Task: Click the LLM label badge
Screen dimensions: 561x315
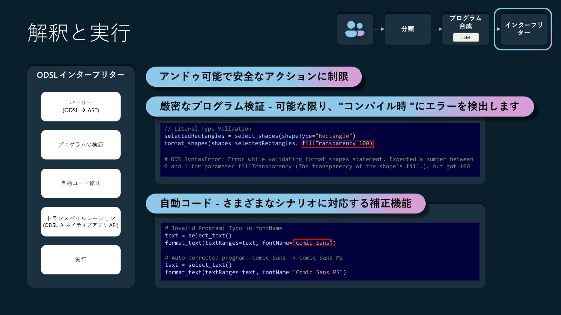Action: point(466,37)
